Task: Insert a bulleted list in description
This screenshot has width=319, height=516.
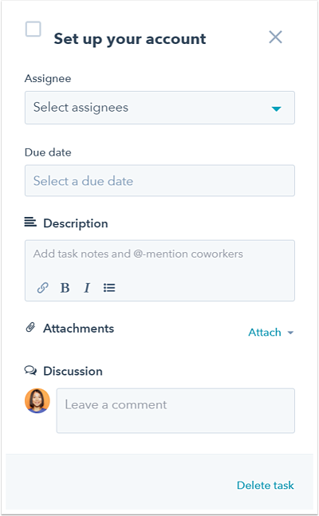Action: pos(109,288)
